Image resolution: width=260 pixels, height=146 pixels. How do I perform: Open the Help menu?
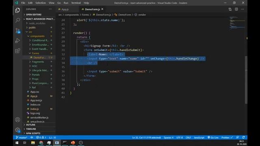87,3
